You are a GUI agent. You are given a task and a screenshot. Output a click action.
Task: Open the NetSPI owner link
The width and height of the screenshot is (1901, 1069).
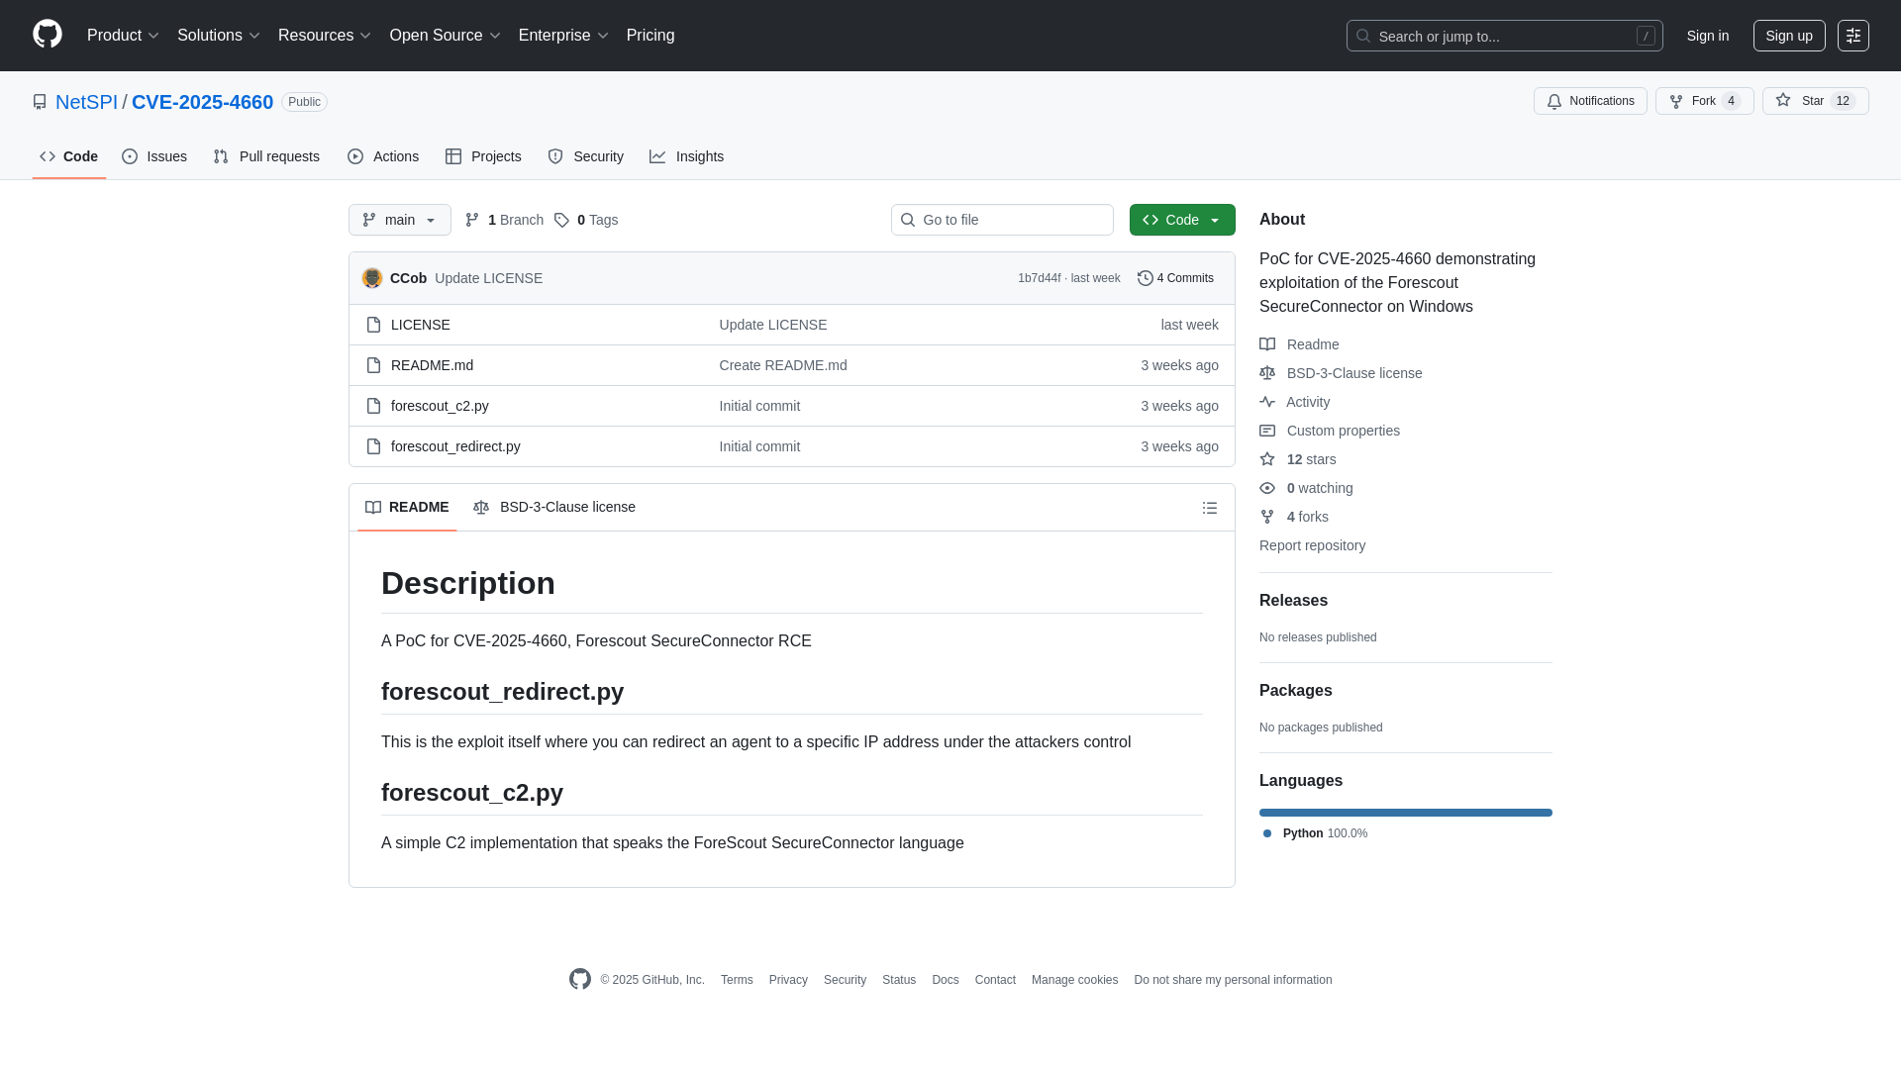pos(86,102)
